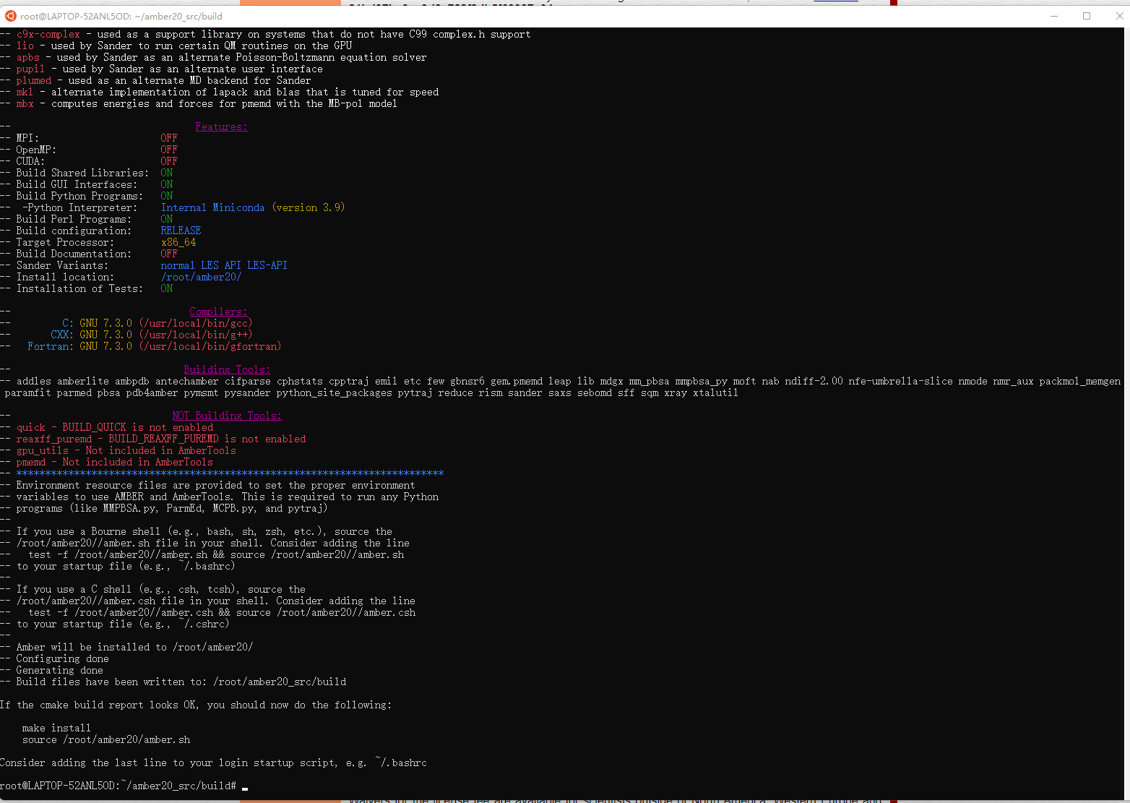Click the red 'pupil' library name
The width and height of the screenshot is (1130, 803).
(30, 69)
